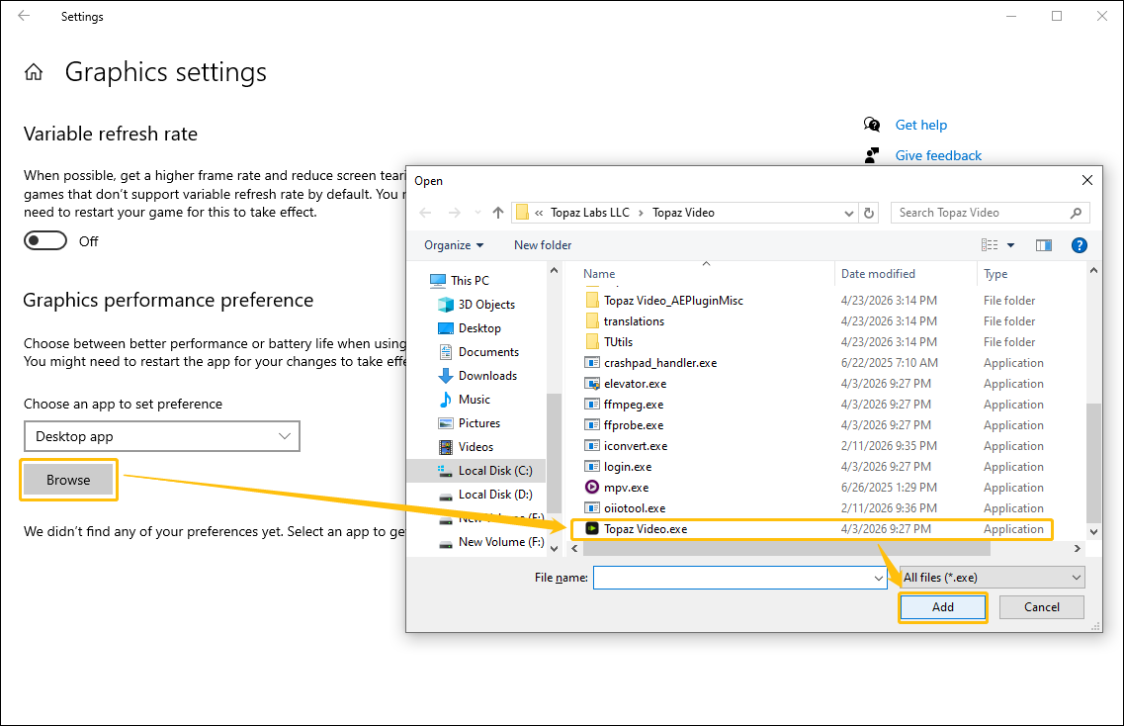Screen dimensions: 1124x726
Task: Open the All files (*.exe) filter dropdown
Action: [x=991, y=577]
